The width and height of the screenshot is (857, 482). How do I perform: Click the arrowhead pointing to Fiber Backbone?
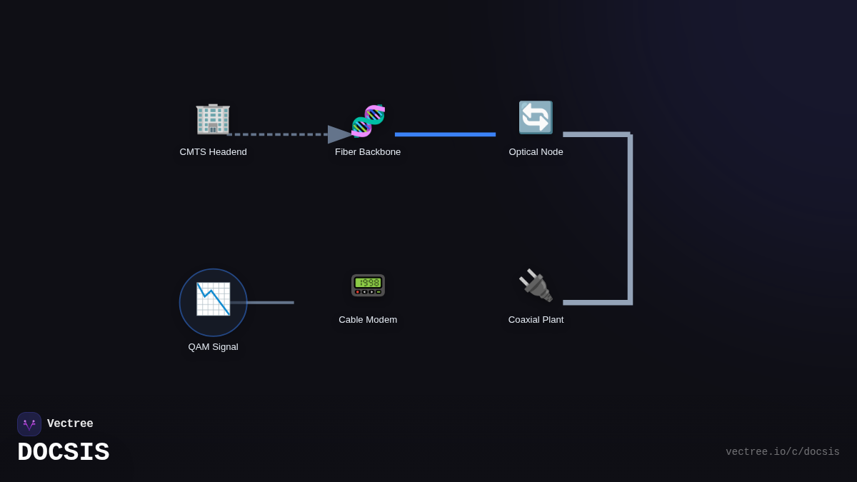(339, 134)
